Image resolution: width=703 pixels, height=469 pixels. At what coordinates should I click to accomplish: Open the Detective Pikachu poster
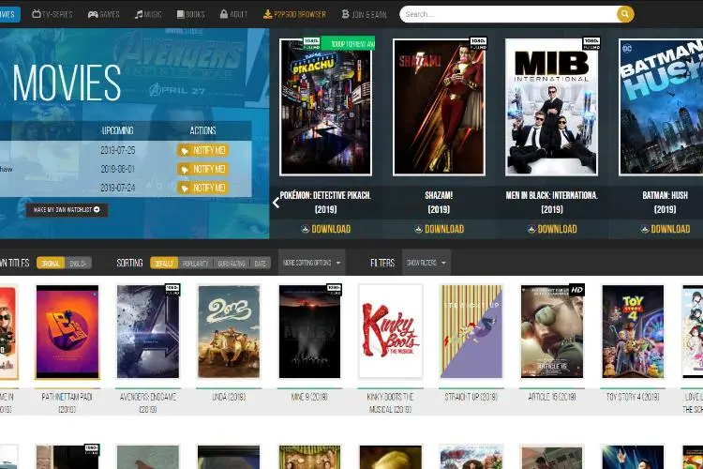[x=325, y=107]
